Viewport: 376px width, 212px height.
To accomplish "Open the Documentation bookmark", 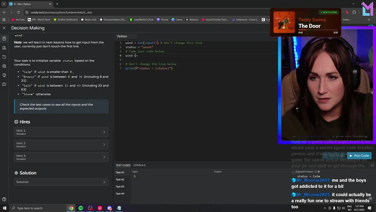I will click(x=113, y=20).
